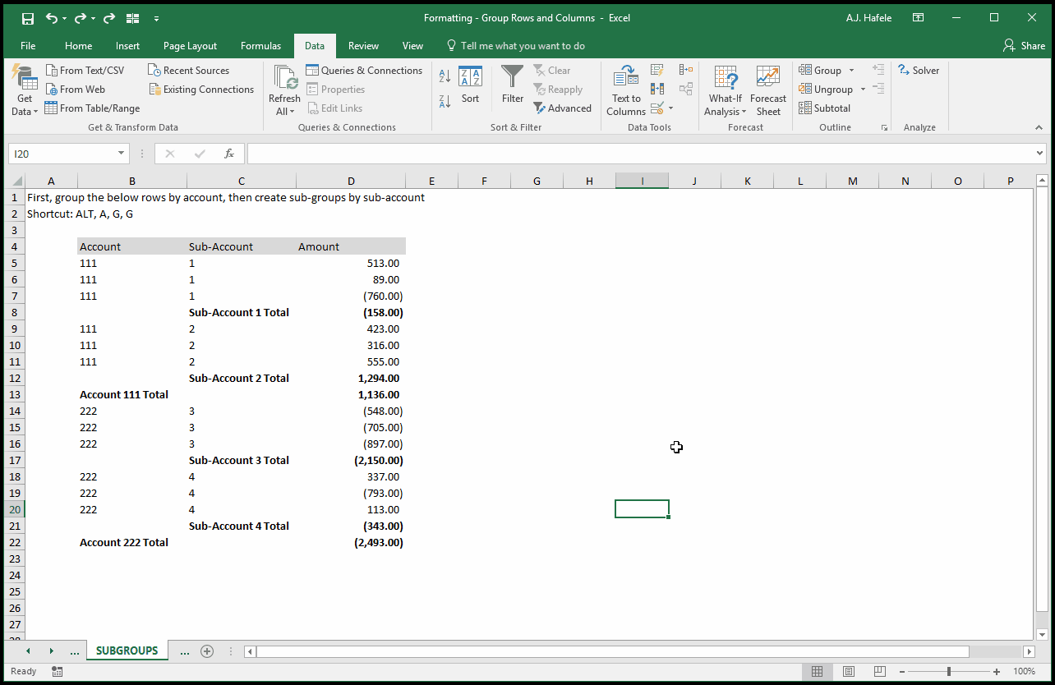Open Get Data menu
This screenshot has height=685, width=1055.
25,91
